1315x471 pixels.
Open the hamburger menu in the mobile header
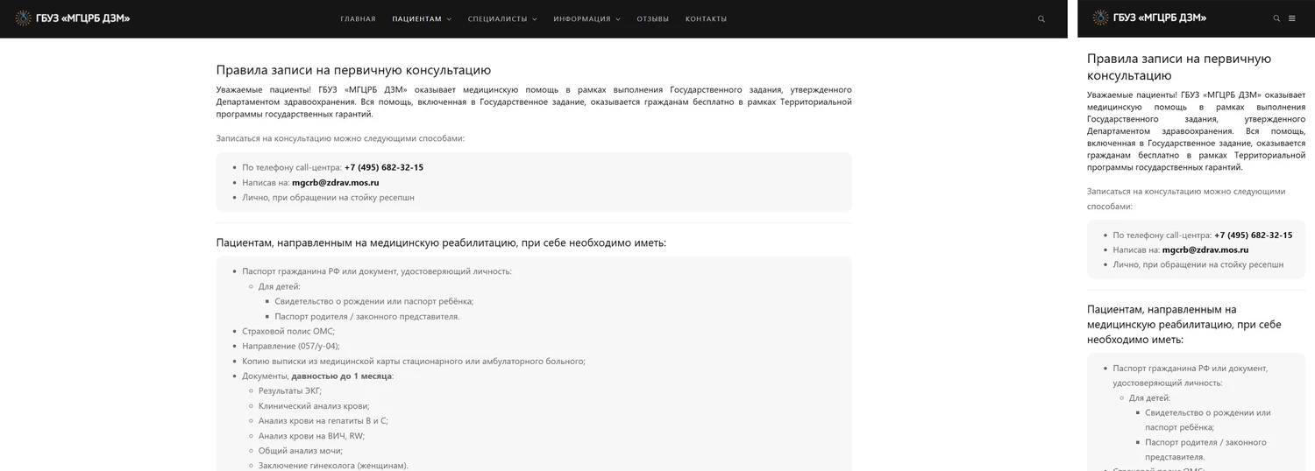tap(1291, 18)
